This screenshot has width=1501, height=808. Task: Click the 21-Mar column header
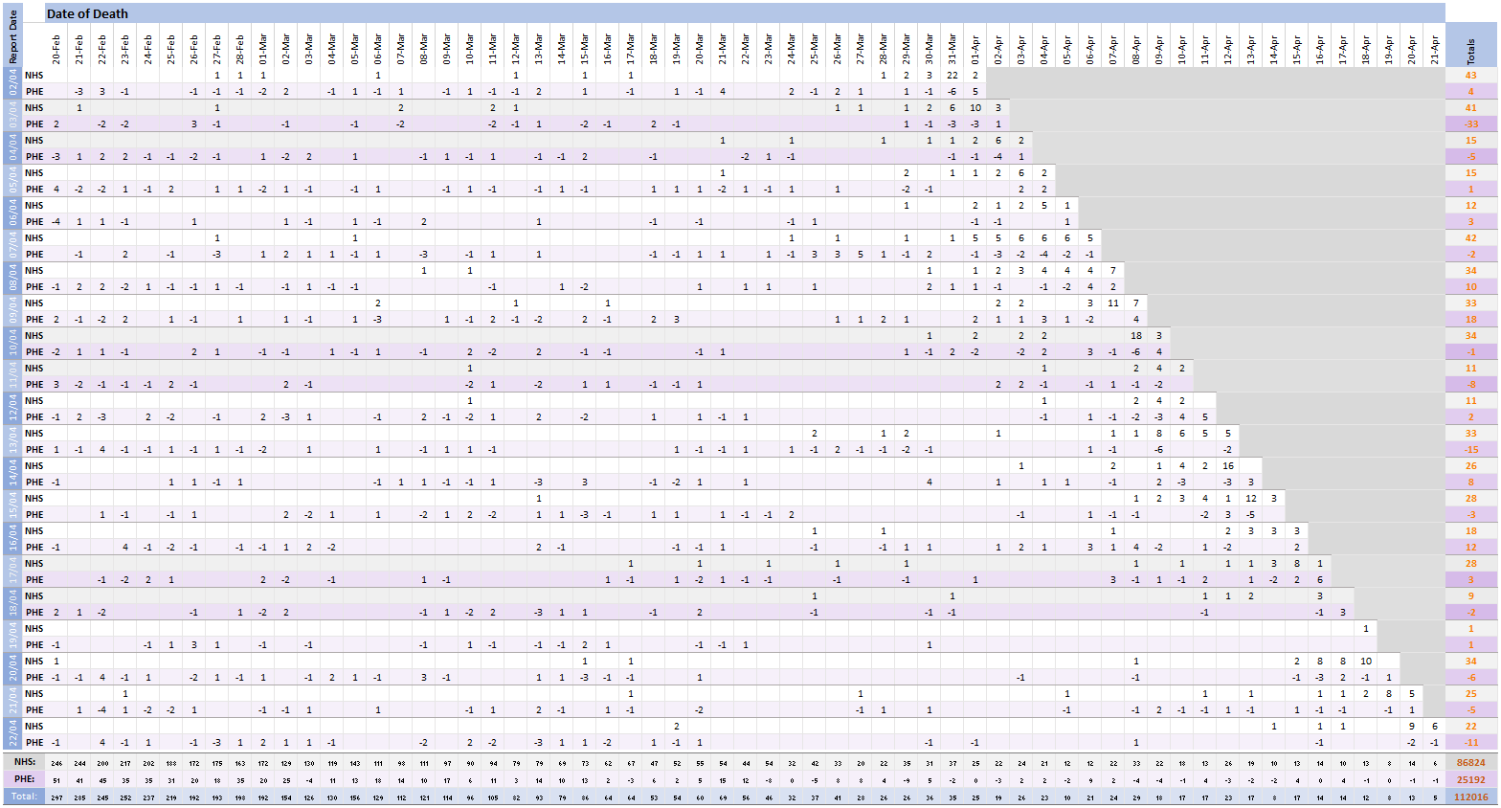click(723, 51)
